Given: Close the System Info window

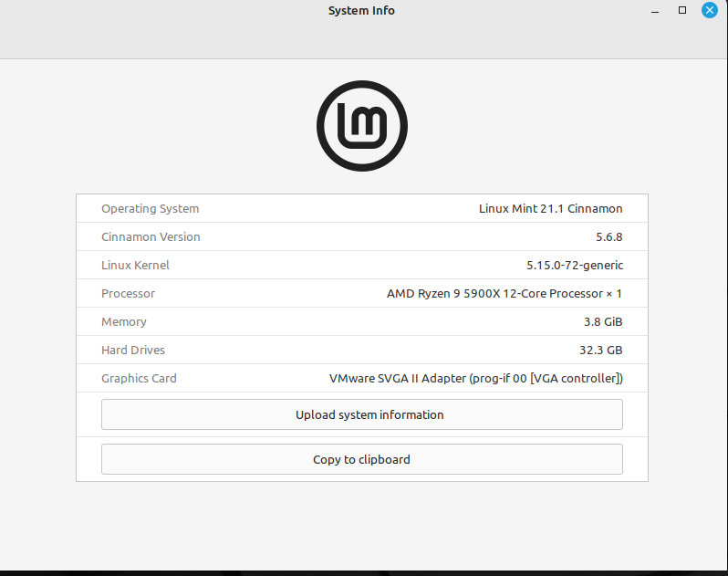Looking at the screenshot, I should [x=710, y=10].
